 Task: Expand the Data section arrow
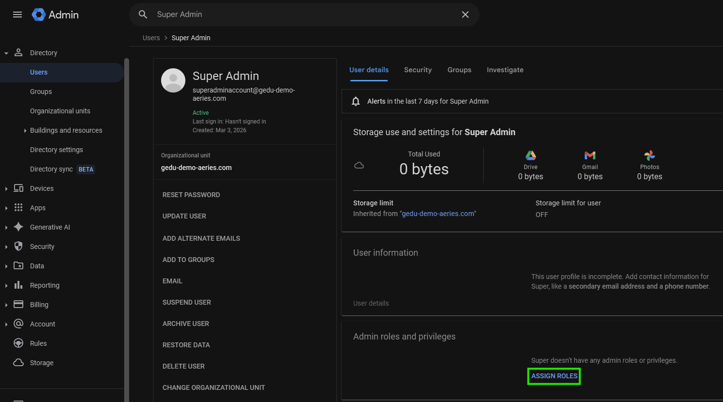tap(6, 266)
